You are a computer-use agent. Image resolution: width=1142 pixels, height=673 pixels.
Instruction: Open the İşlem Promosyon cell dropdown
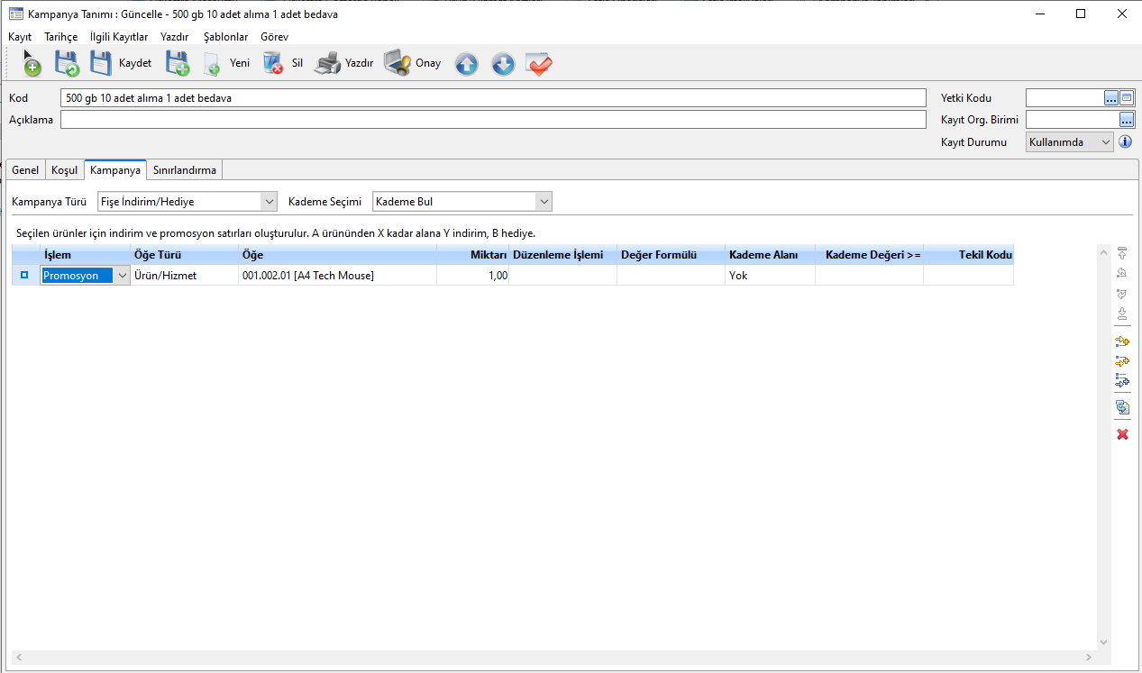[122, 276]
